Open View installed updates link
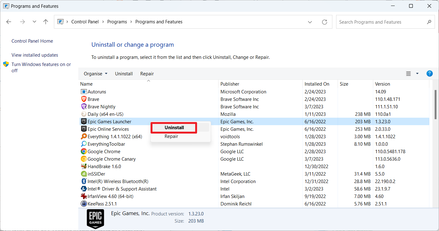439x231 pixels. (35, 55)
